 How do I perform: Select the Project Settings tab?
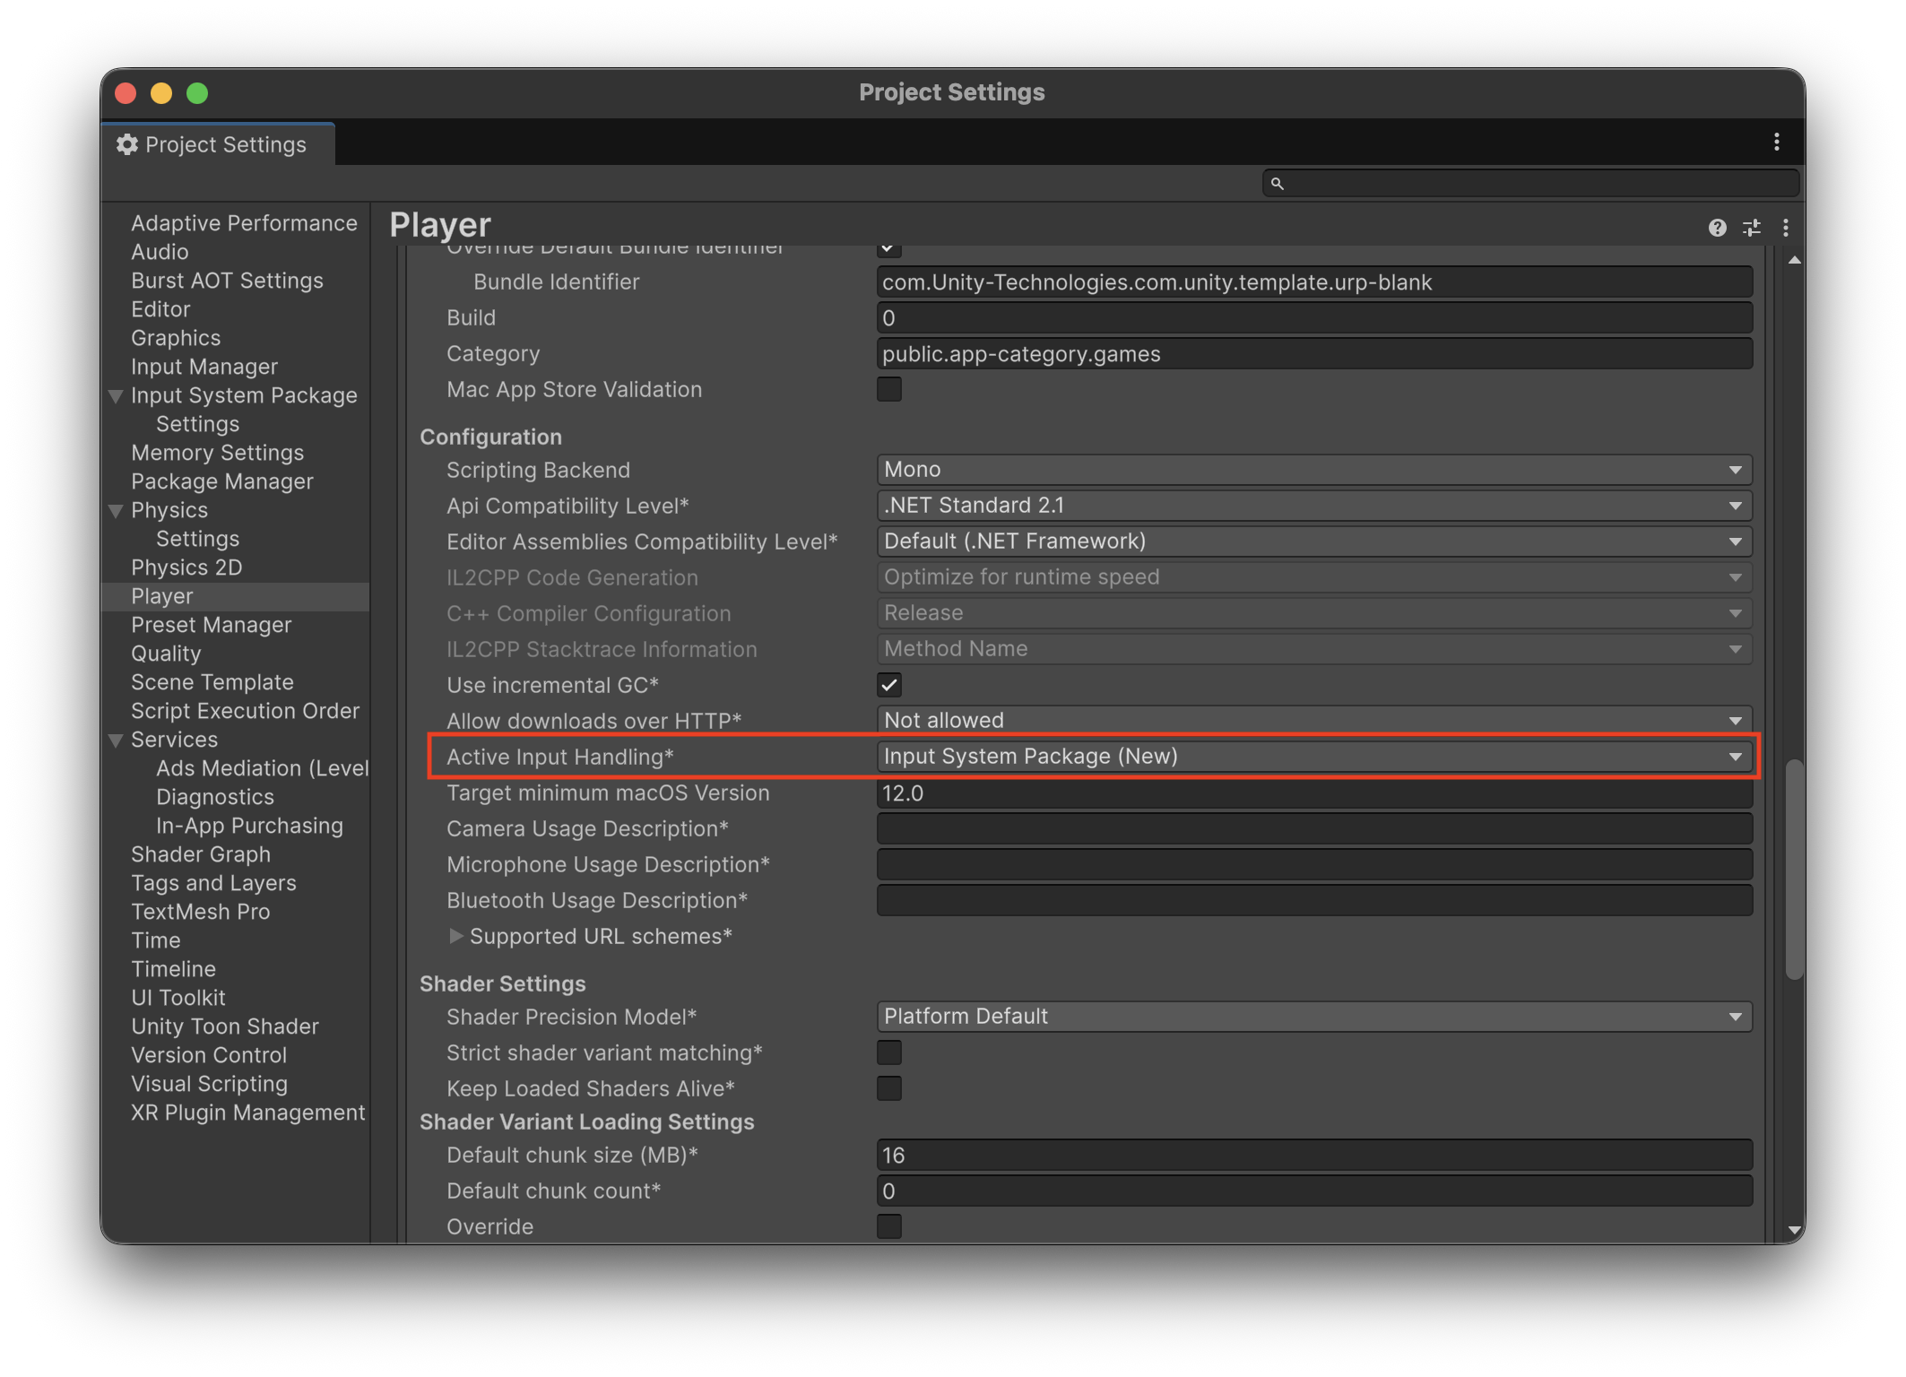click(x=218, y=144)
